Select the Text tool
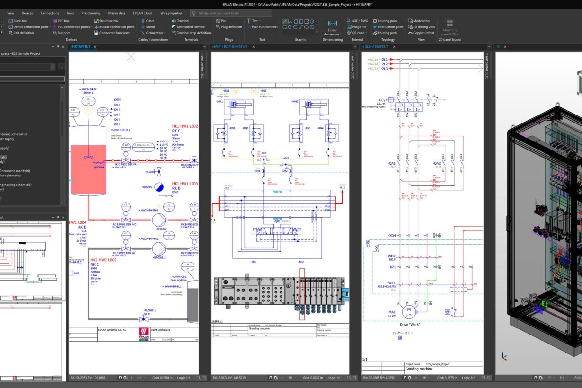This screenshot has width=582, height=388. pos(252,21)
